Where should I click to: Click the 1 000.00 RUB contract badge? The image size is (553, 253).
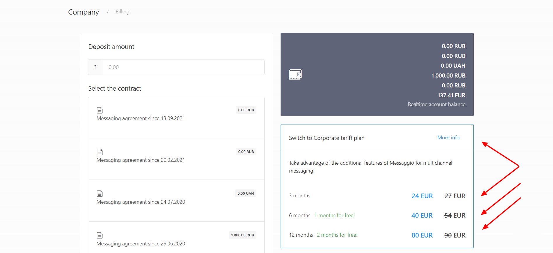point(242,235)
